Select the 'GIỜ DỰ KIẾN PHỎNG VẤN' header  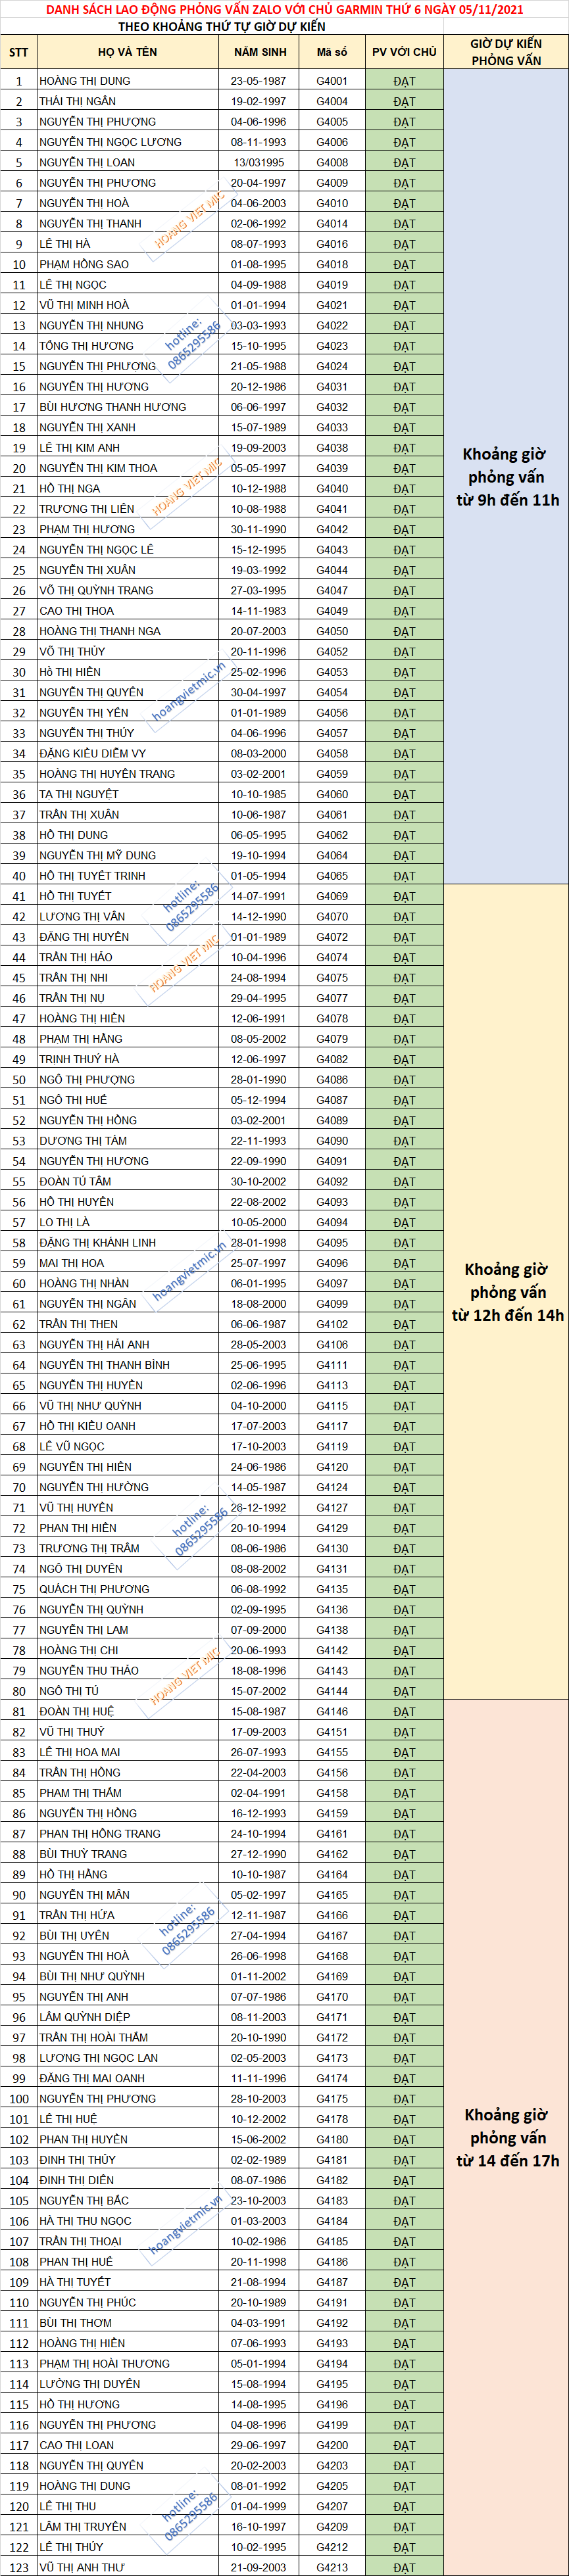click(506, 52)
